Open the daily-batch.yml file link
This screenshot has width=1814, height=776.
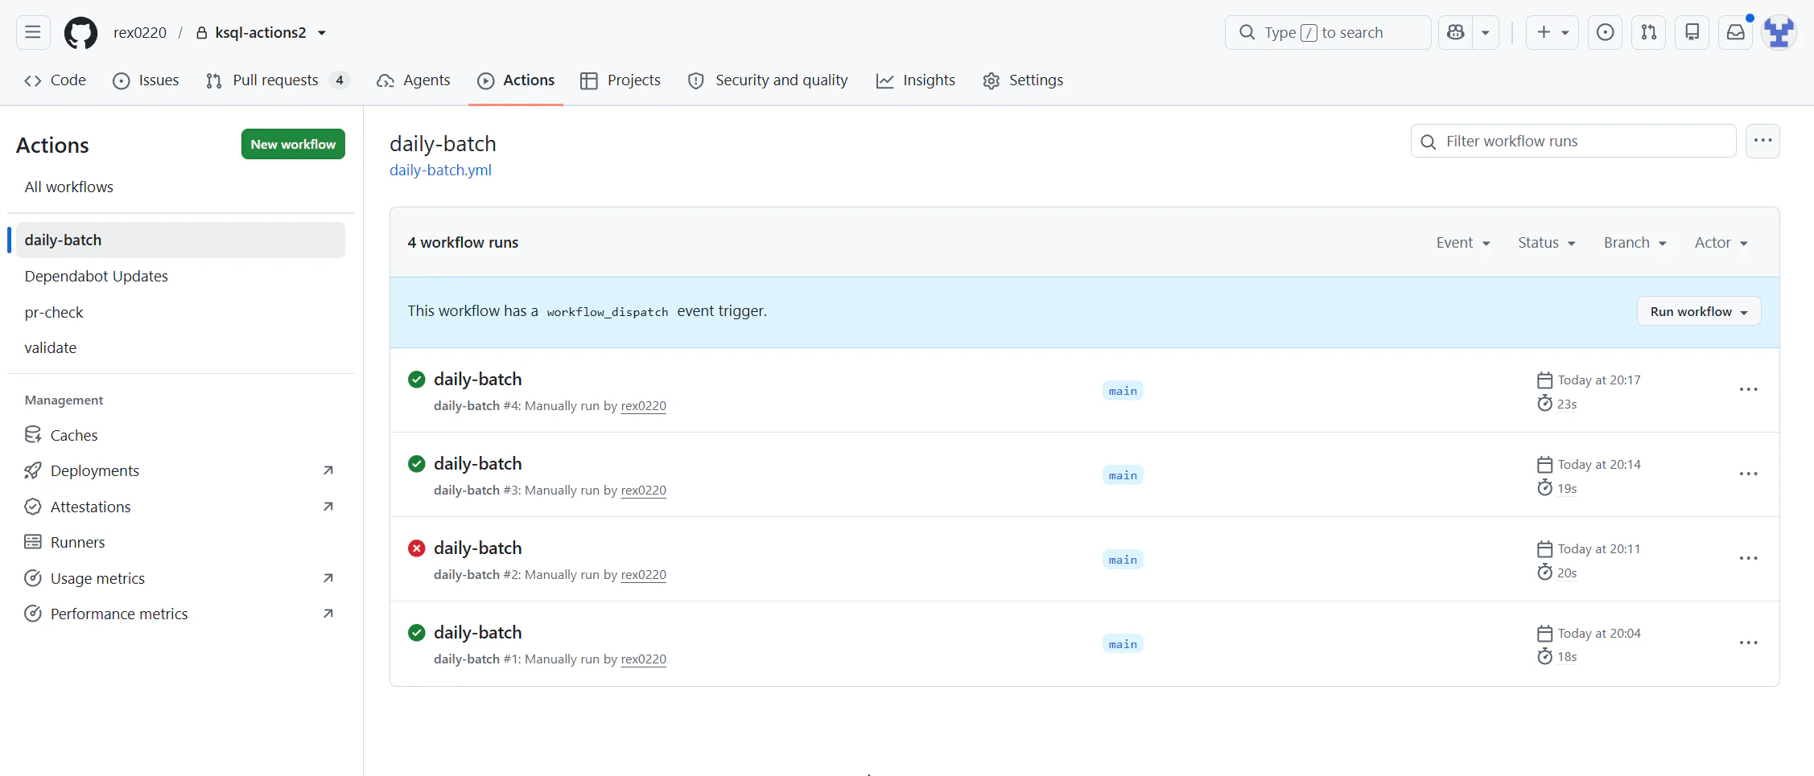coord(440,170)
